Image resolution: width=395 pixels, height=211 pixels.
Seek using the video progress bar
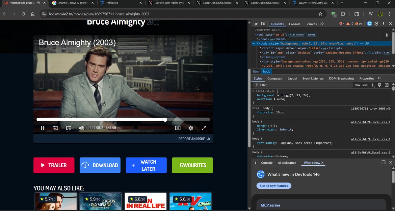(x=123, y=120)
